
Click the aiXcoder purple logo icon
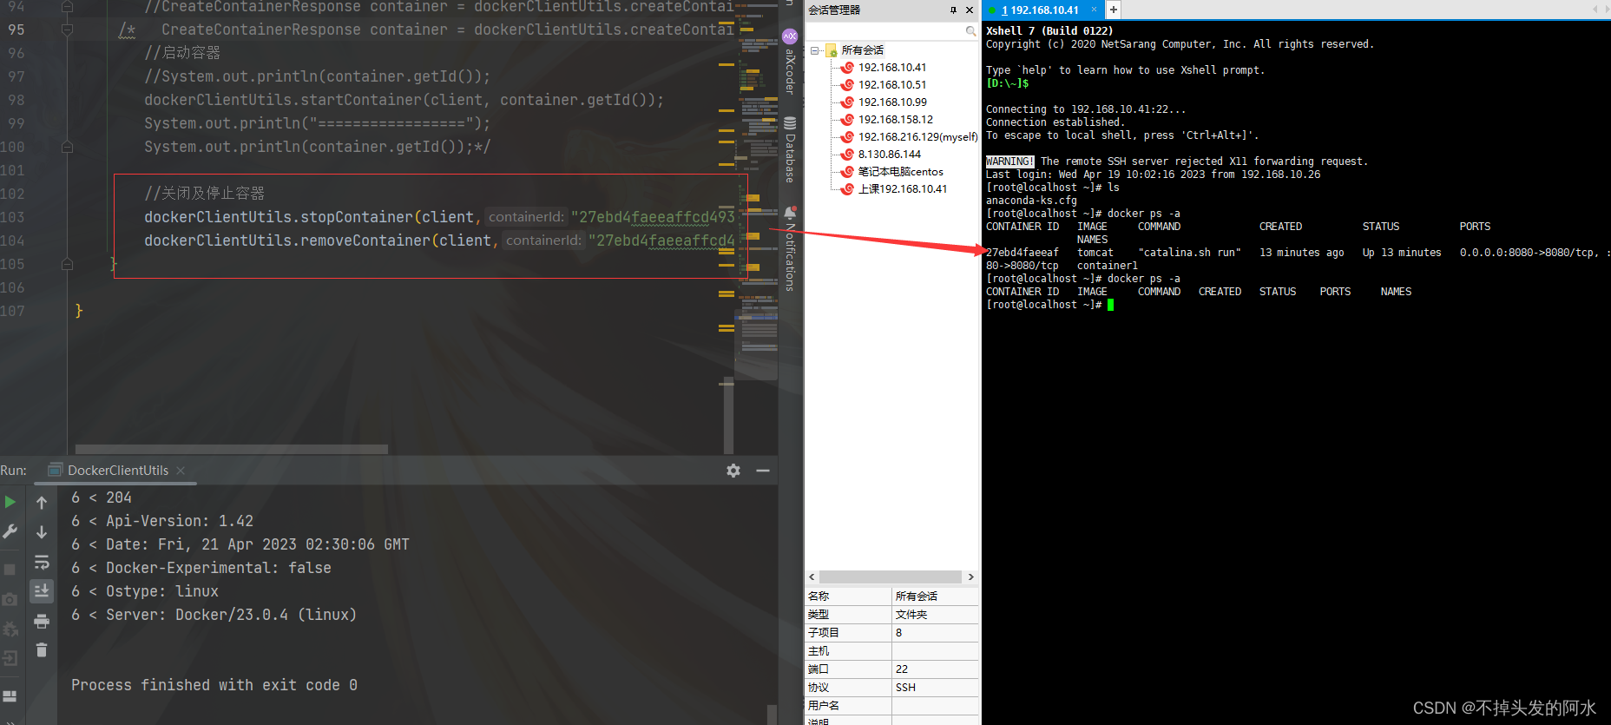point(790,36)
